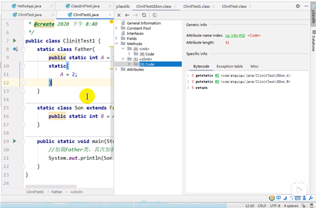
Task: Reload the jclasslib class view
Action: (144, 15)
